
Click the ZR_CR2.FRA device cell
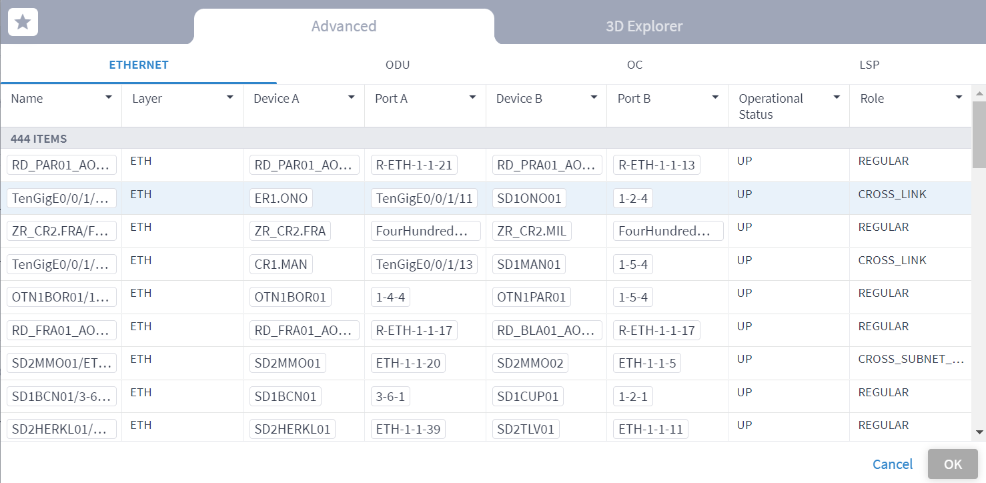pyautogui.click(x=290, y=231)
